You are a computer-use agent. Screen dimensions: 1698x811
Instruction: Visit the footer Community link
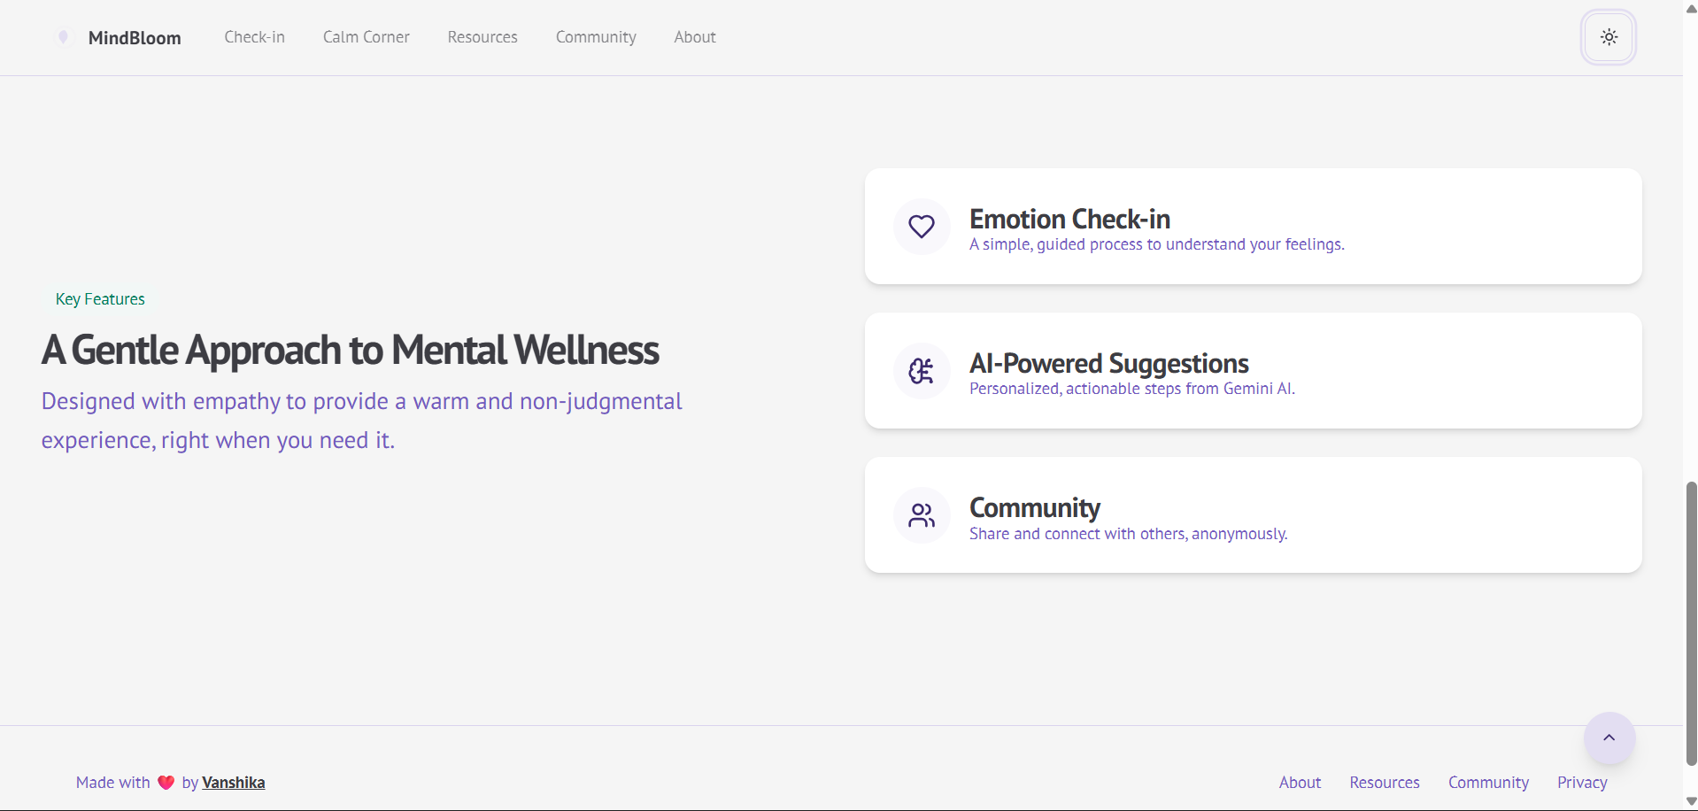click(1488, 783)
